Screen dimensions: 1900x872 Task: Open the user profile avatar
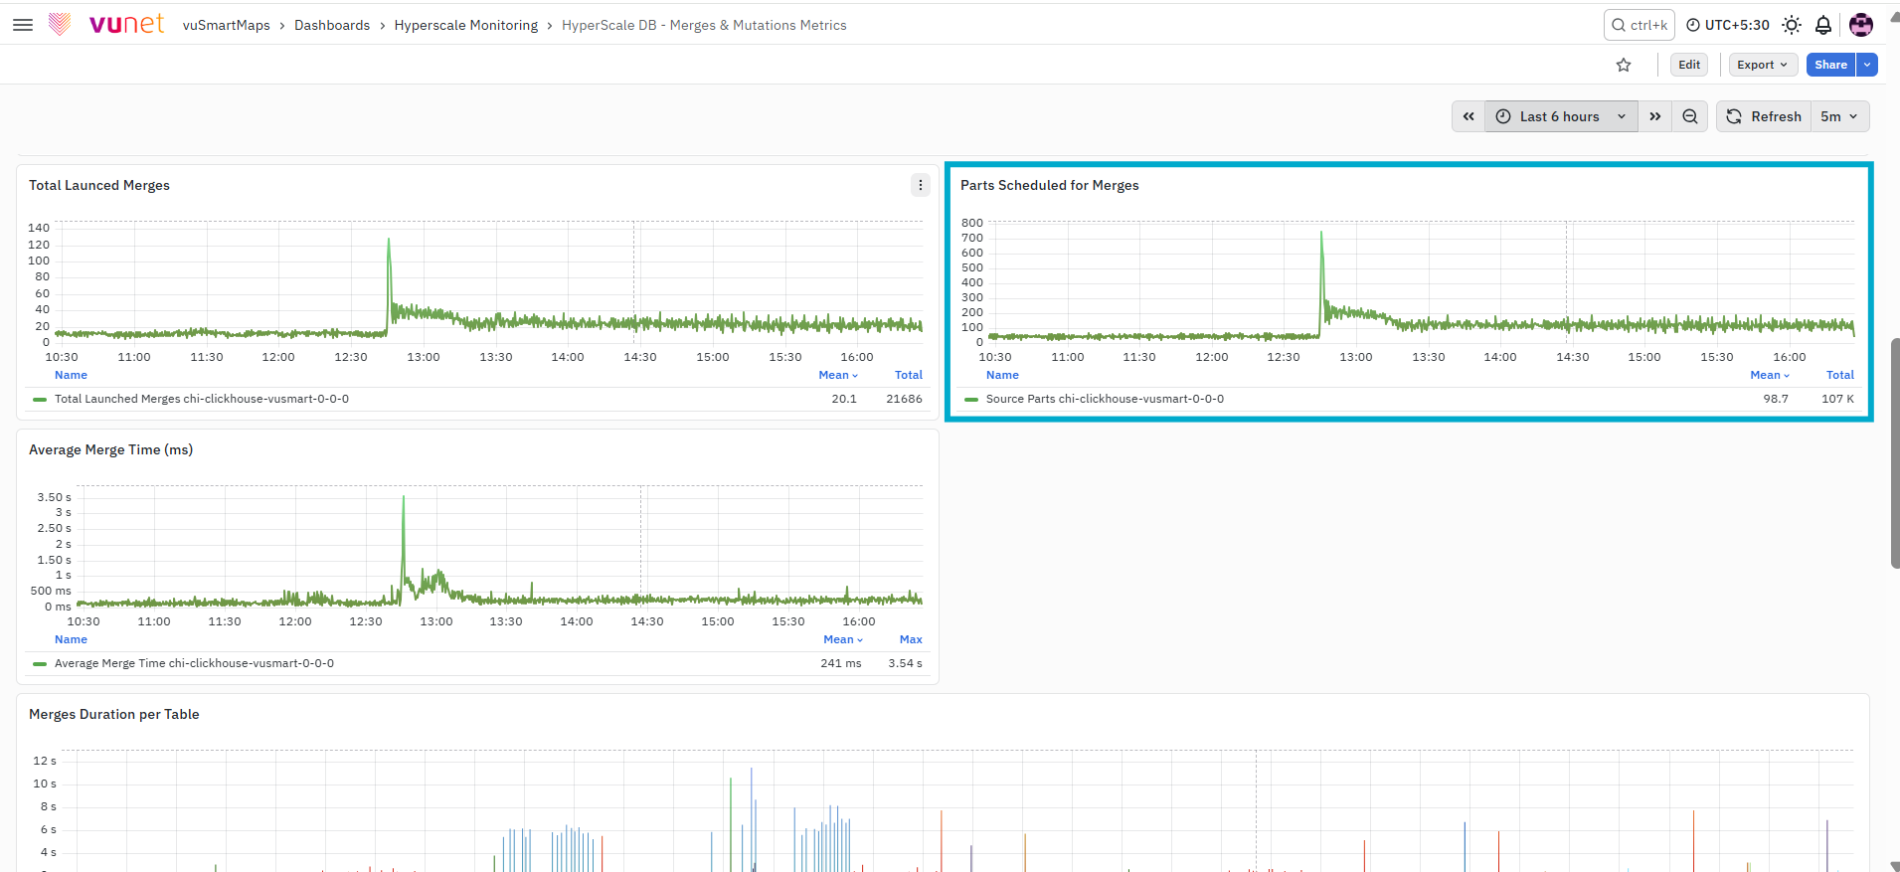pos(1861,25)
